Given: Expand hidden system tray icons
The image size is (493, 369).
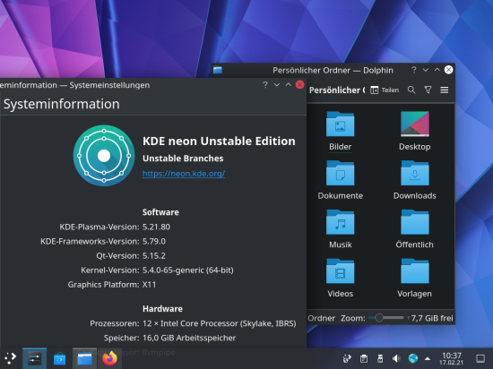Looking at the screenshot, I should [x=428, y=358].
